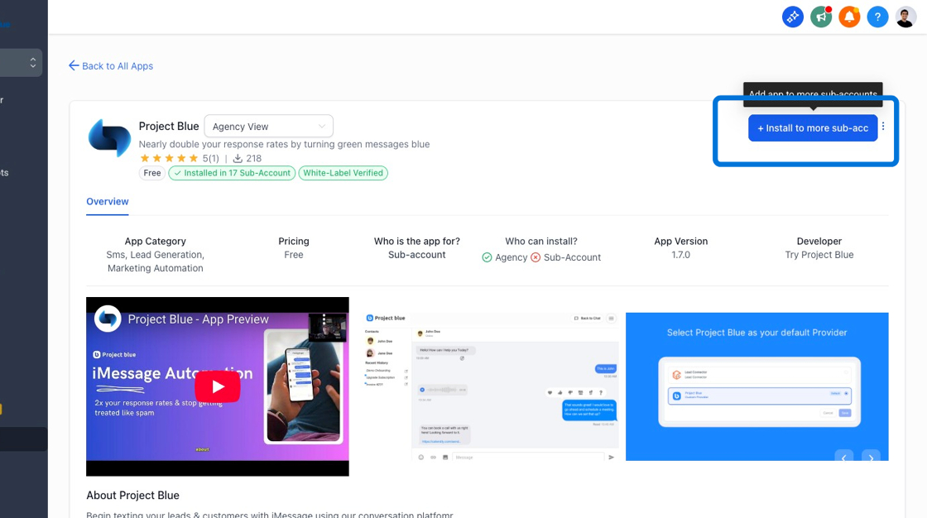Viewport: 927px width, 518px height.
Task: Open help with the question mark icon
Action: [877, 17]
